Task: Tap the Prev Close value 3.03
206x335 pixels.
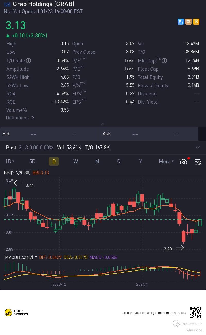Action: coord(130,52)
